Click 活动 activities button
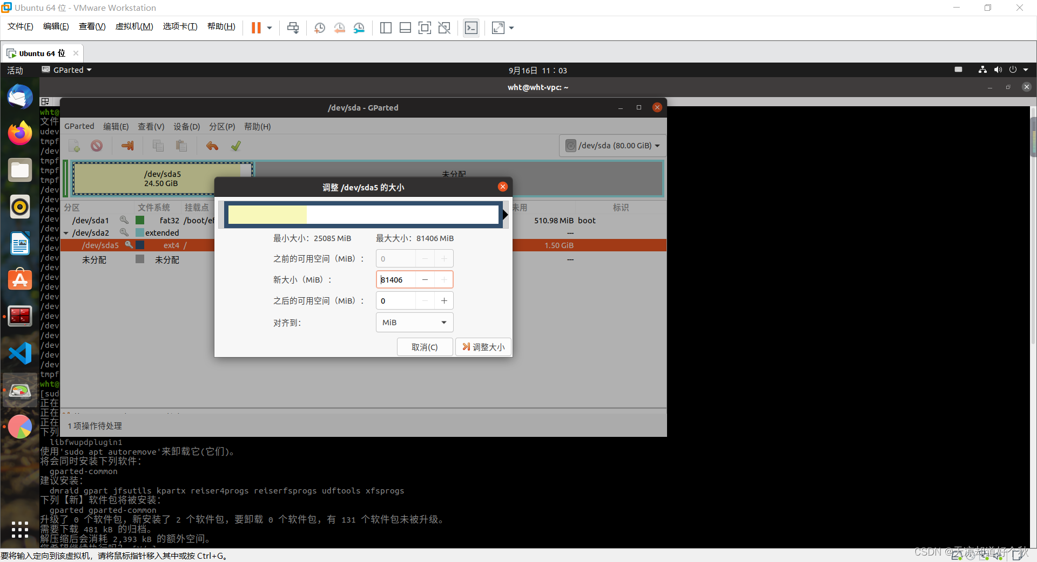 pyautogui.click(x=15, y=70)
